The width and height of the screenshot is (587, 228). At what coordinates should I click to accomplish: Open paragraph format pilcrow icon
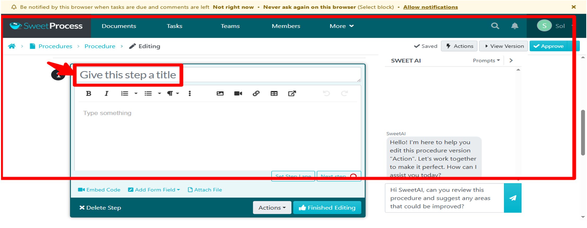pos(170,93)
